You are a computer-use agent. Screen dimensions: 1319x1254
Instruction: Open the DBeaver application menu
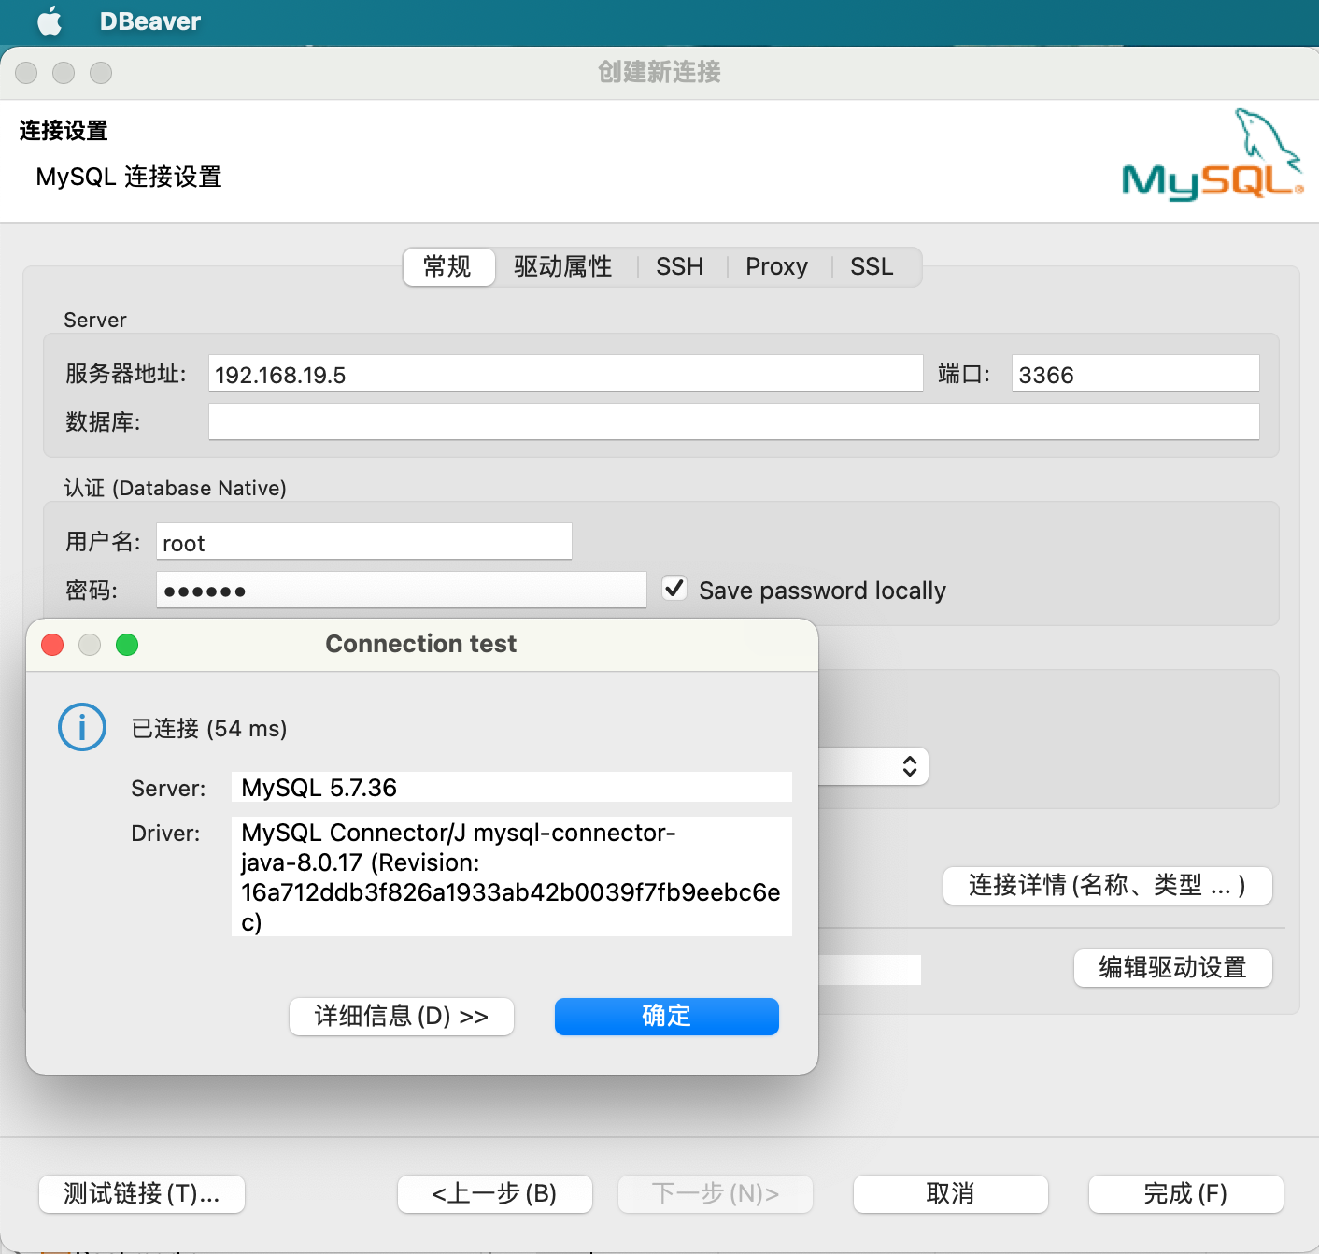149,21
